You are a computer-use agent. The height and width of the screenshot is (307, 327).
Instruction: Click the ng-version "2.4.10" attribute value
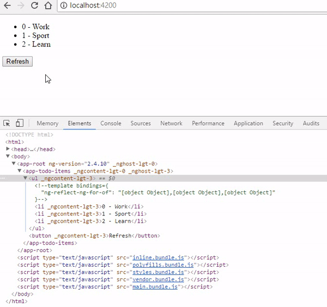click(97, 164)
